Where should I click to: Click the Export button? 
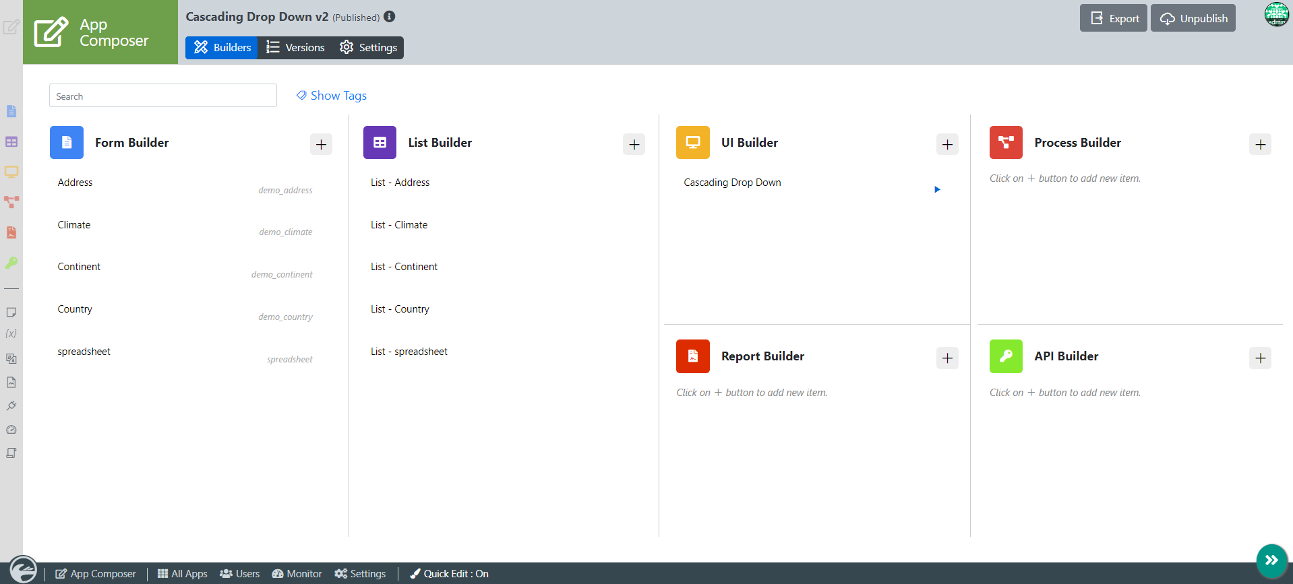(x=1114, y=18)
